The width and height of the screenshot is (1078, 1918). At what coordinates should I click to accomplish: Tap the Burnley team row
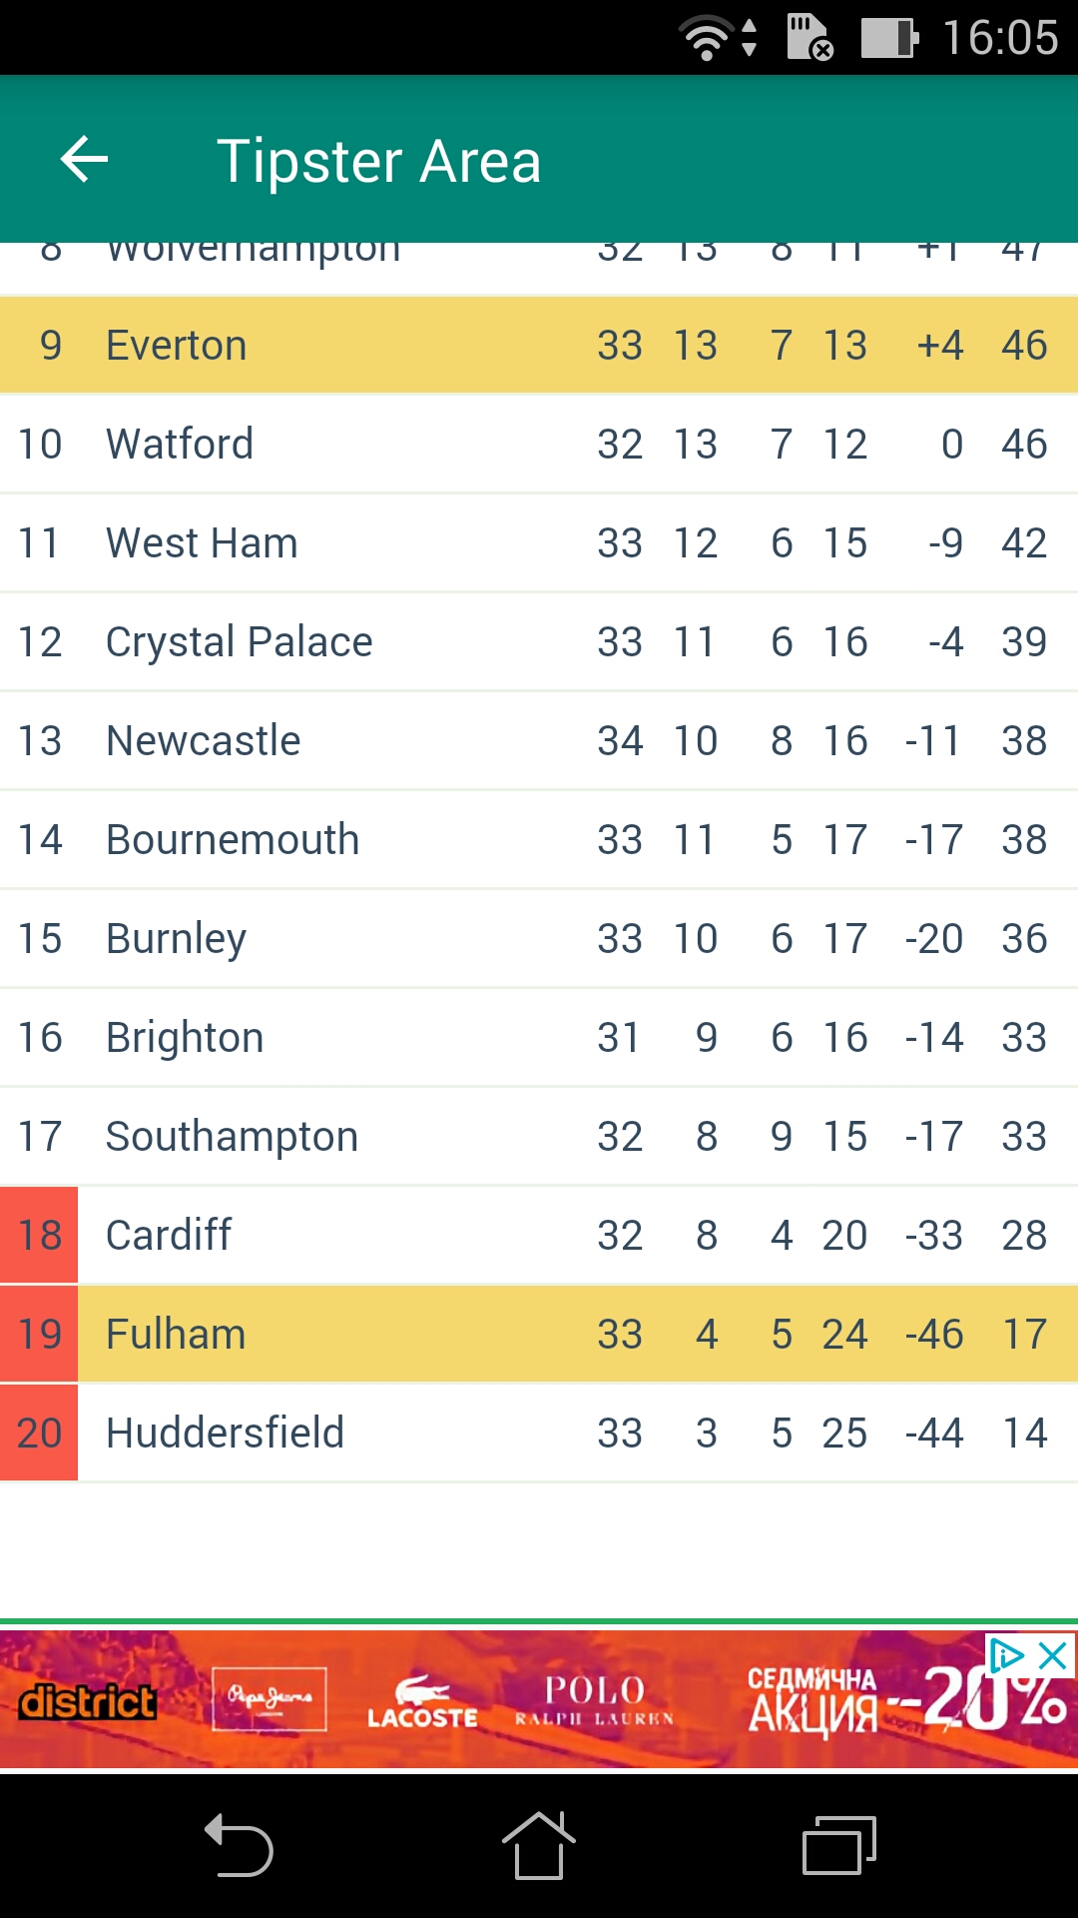pos(539,938)
